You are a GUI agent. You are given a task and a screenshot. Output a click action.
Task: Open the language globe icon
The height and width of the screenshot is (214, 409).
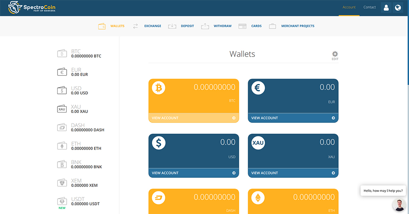click(x=398, y=8)
